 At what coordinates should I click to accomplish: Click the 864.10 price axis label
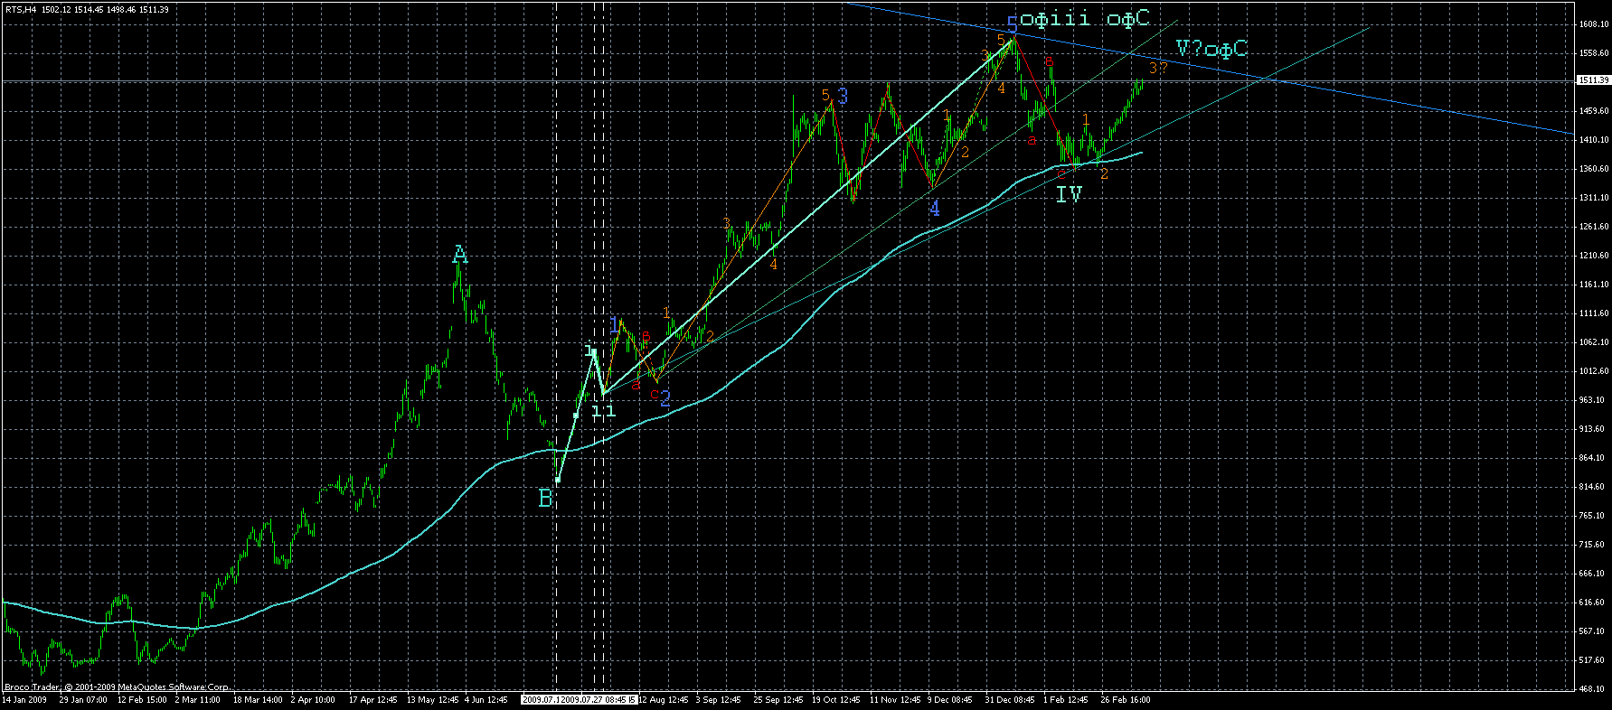point(1593,458)
